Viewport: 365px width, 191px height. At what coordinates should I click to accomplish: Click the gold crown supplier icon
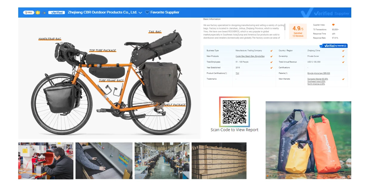(38, 13)
